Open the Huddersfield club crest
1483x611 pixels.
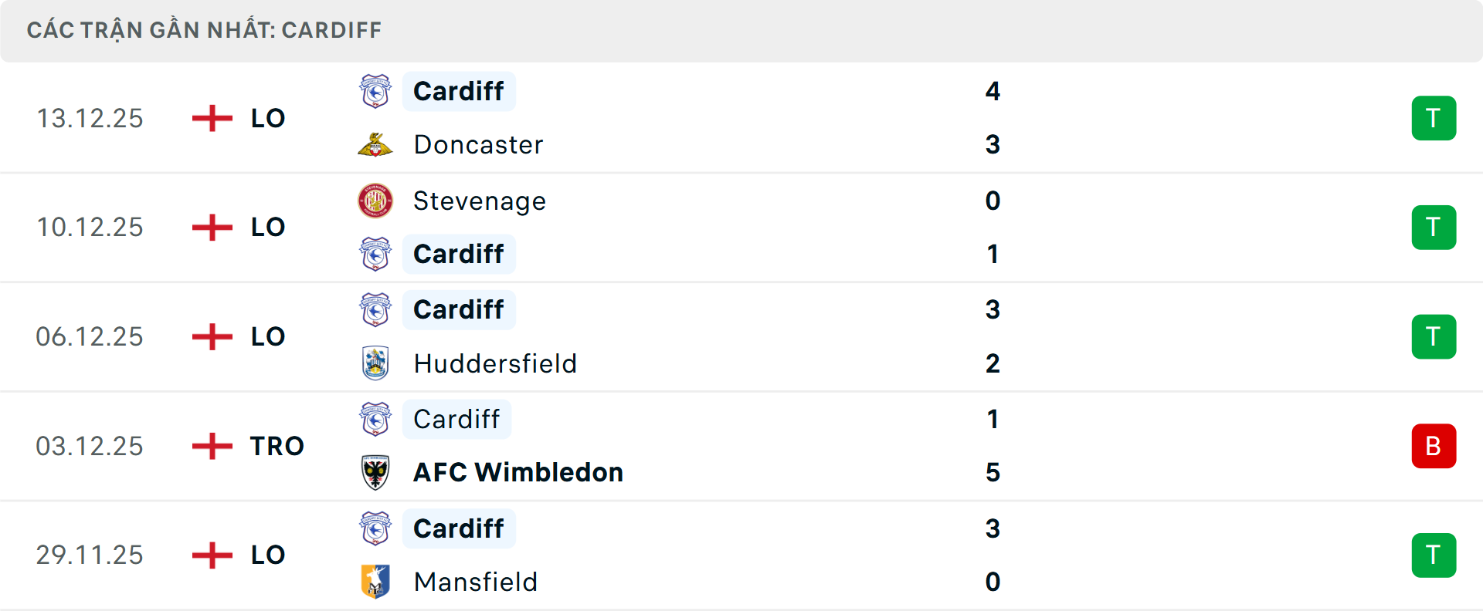pos(375,363)
